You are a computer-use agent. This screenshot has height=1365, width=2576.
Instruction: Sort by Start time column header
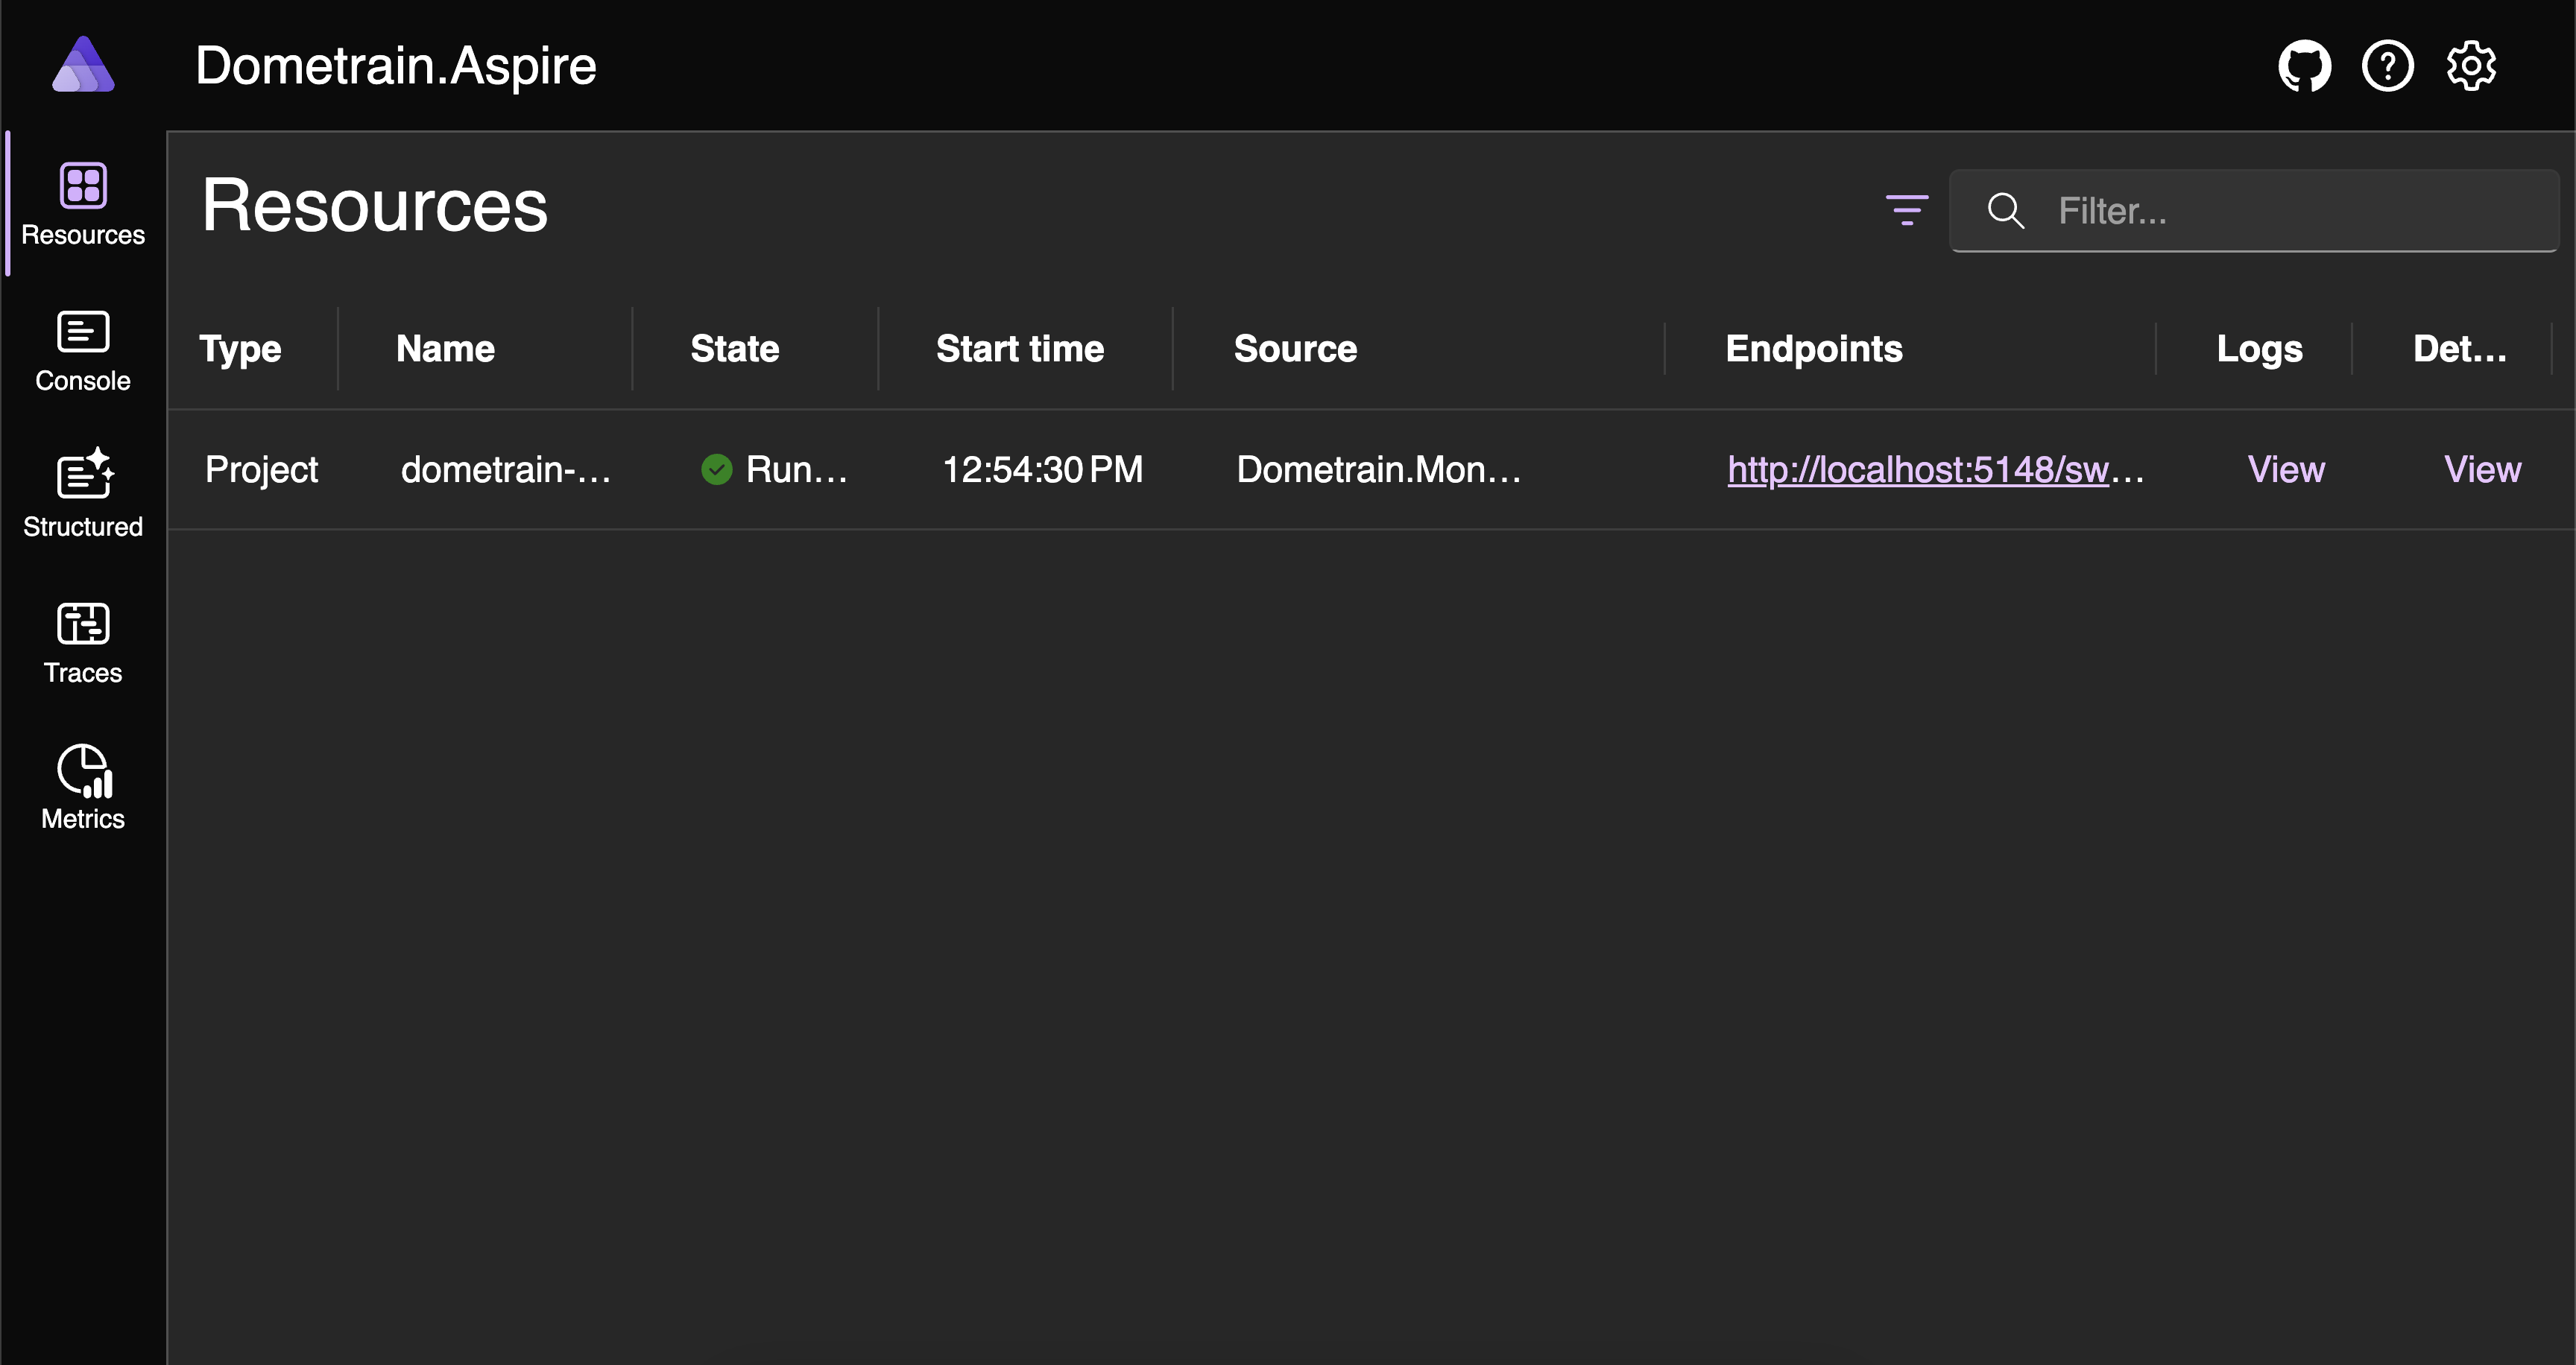coord(1019,349)
